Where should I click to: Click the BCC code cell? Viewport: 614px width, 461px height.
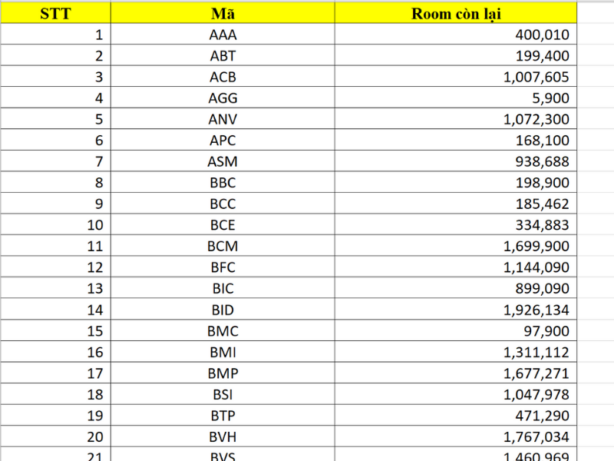[223, 204]
